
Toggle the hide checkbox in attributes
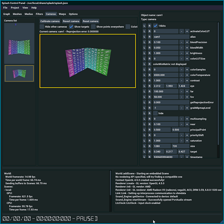click(x=155, y=113)
